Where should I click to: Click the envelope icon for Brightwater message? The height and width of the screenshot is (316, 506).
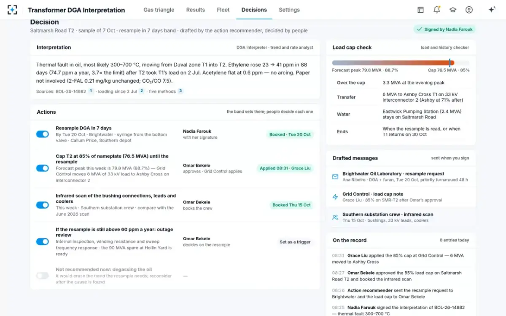tap(335, 177)
